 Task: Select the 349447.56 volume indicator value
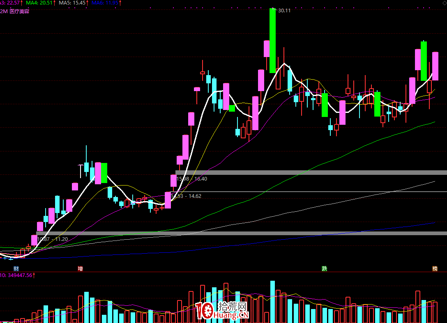[x=20, y=275]
